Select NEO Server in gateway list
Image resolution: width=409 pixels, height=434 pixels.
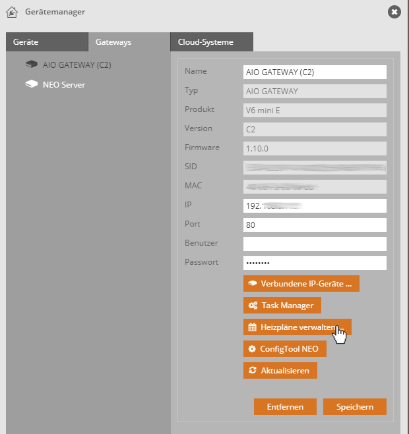(64, 85)
